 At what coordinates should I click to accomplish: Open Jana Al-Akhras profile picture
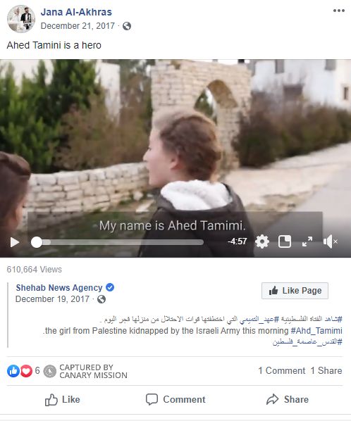coord(21,19)
